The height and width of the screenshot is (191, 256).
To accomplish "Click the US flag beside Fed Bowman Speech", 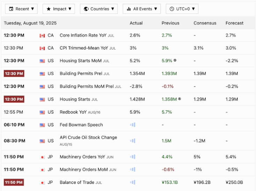I will 42,125.
